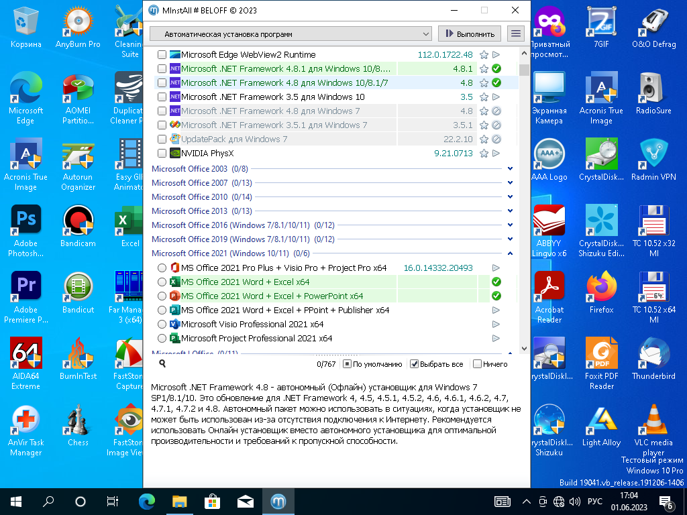687x515 pixels.
Task: Open the Chess desktop icon
Action: pyautogui.click(x=78, y=426)
